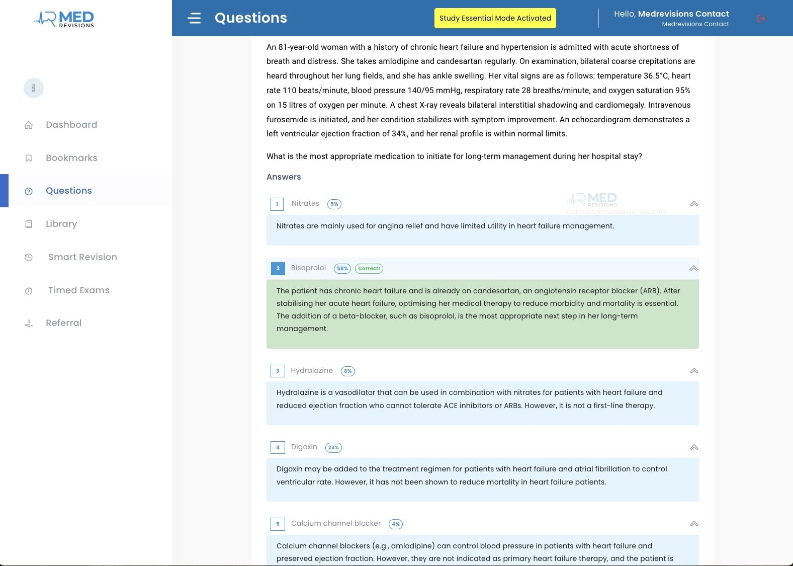Click the Smart Revision history icon

29,257
